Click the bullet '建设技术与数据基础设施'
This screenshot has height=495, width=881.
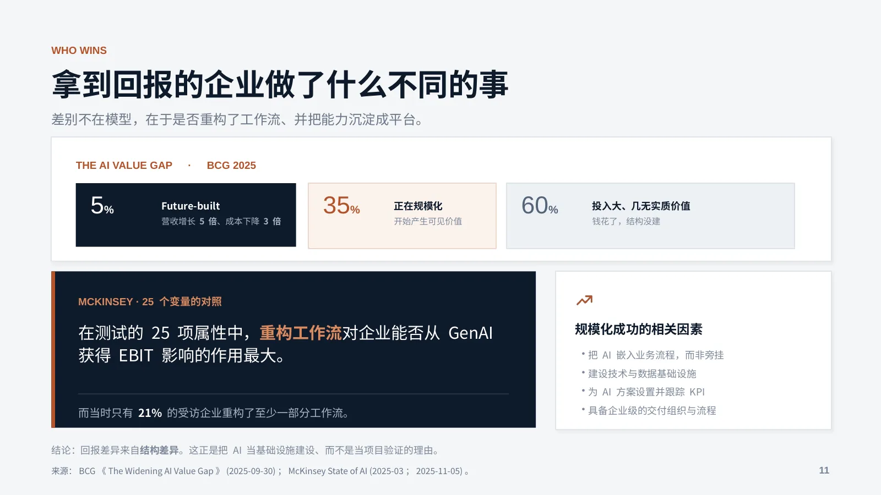pos(642,374)
